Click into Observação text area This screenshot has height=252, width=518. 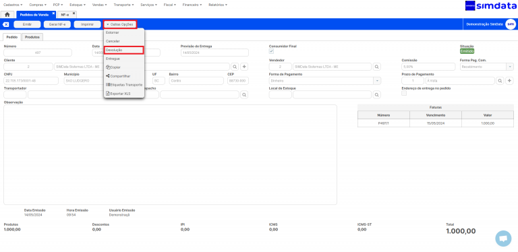coord(170,155)
